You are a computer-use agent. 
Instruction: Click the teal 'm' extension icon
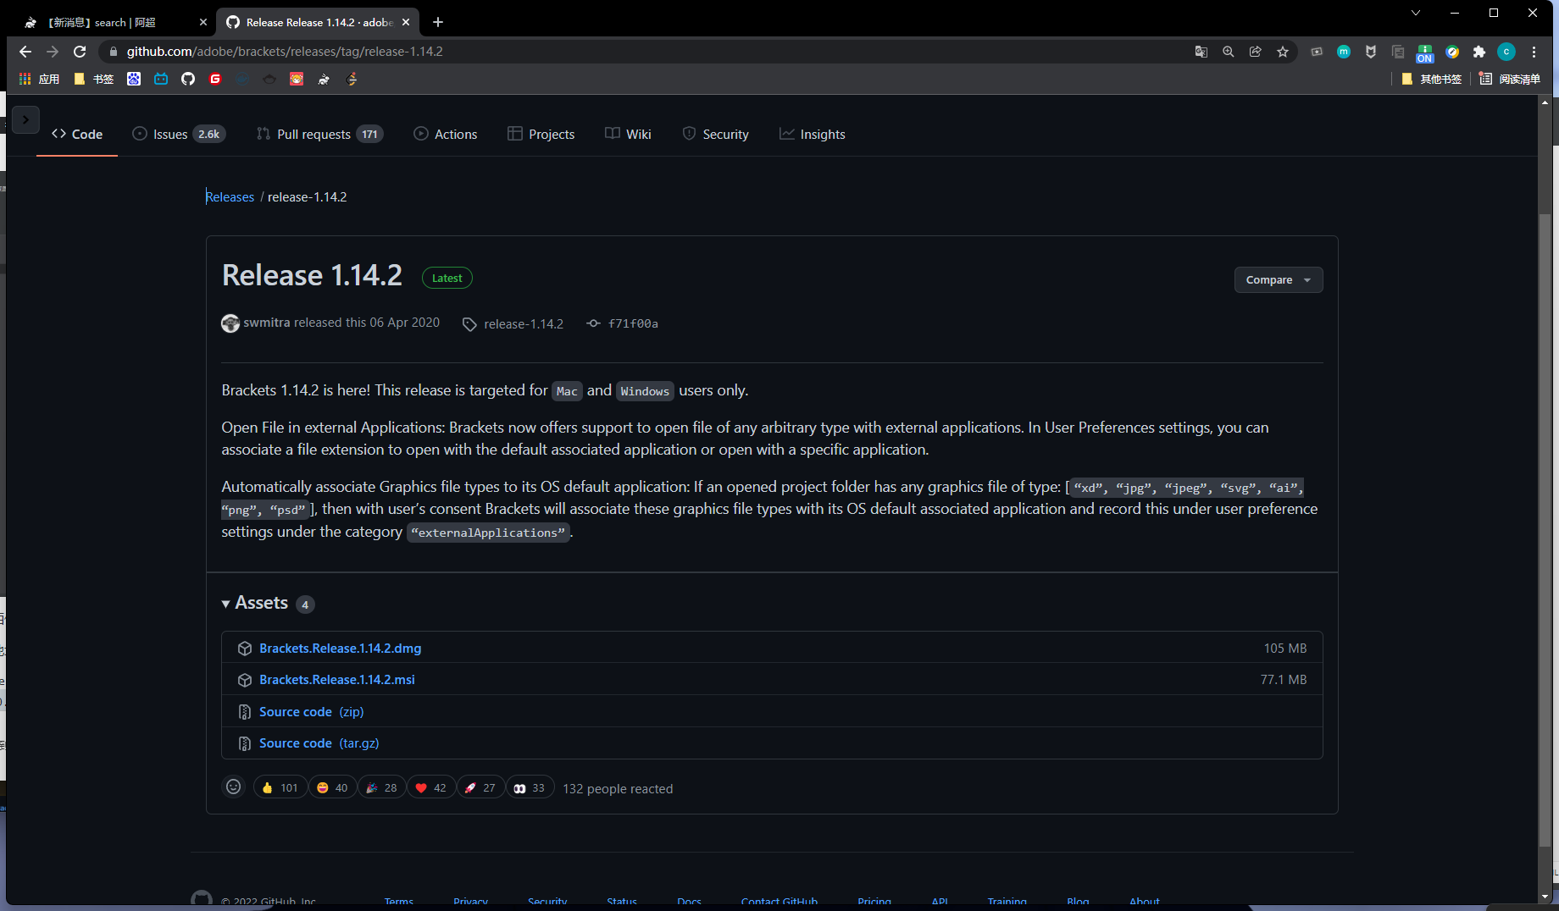click(1344, 52)
